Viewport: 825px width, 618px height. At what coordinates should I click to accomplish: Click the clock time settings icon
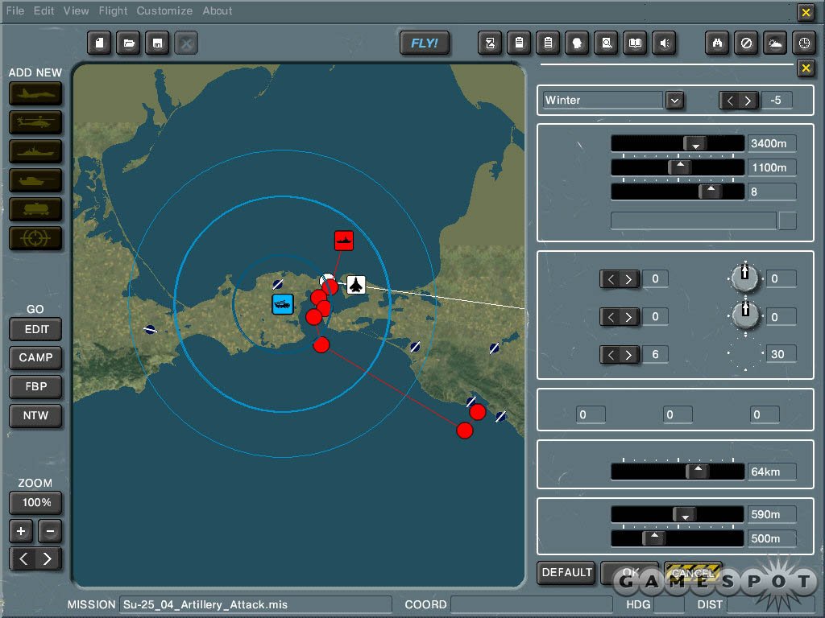803,43
